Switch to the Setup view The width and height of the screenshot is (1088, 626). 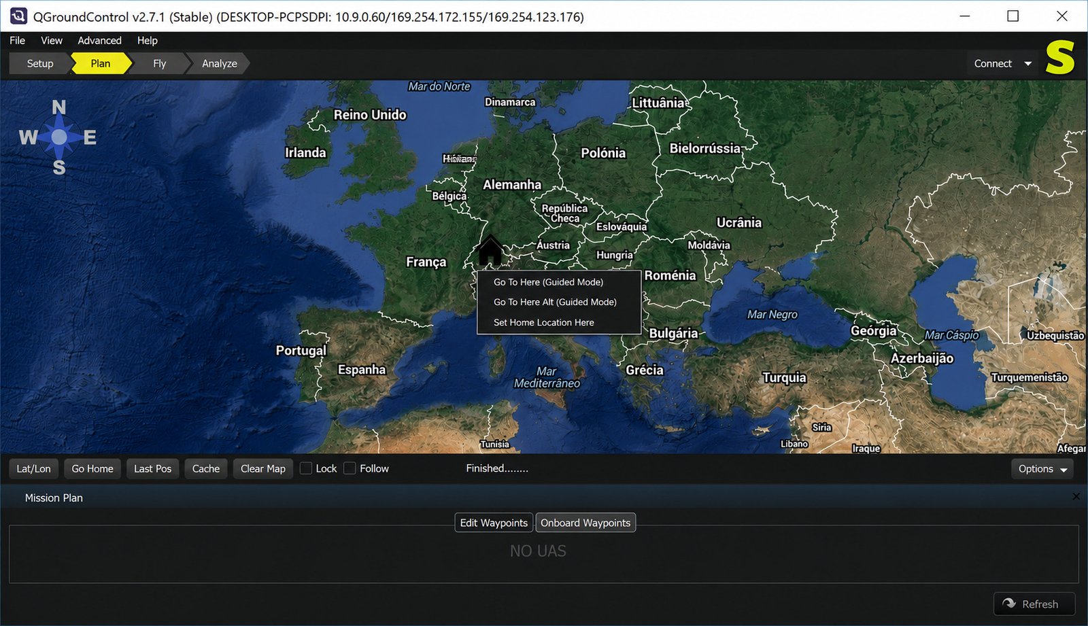pos(40,63)
